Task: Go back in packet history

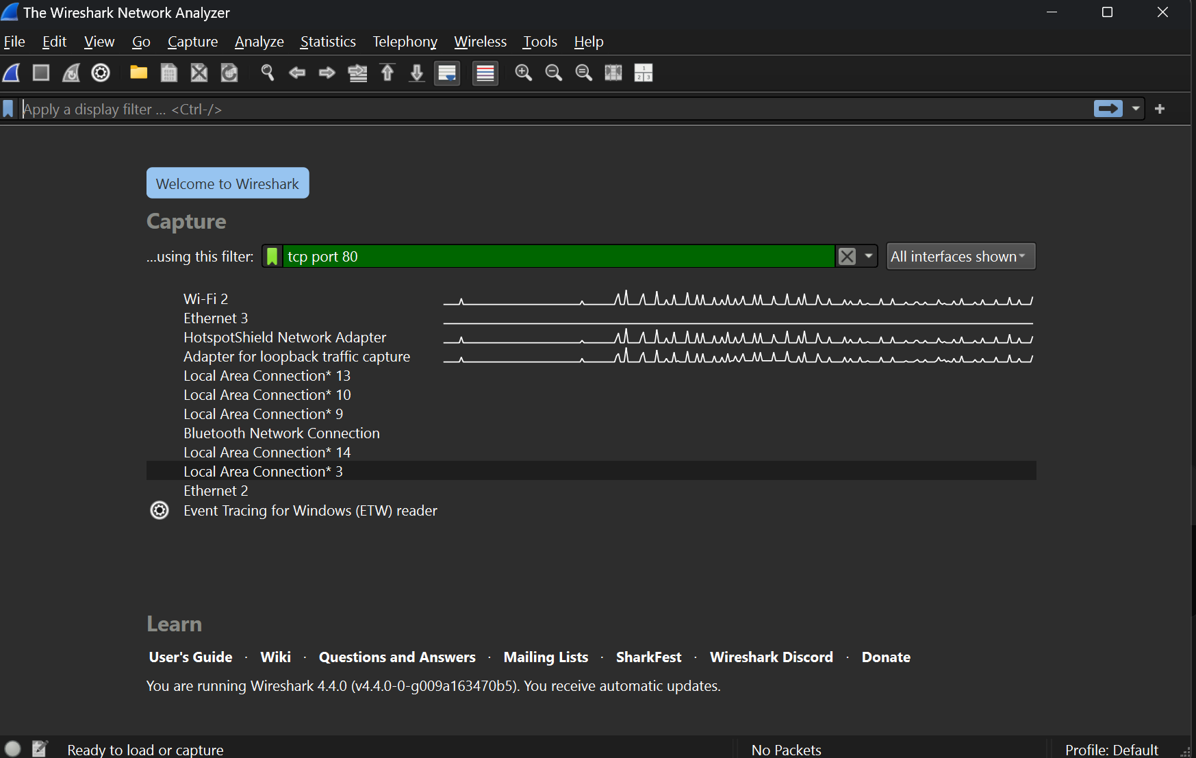Action: click(297, 73)
